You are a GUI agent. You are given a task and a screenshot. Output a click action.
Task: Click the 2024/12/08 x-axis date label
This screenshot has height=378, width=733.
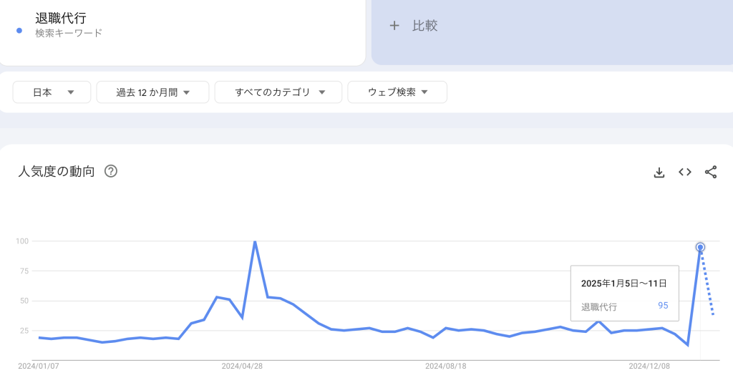649,366
